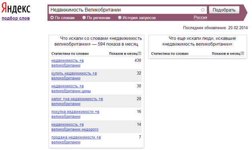This screenshot has width=252, height=150.
Task: Select the По словам radio button
Action: [52, 18]
